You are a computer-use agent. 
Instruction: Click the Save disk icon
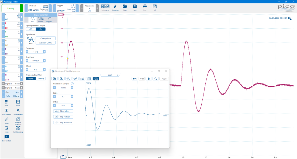[x=135, y=7]
